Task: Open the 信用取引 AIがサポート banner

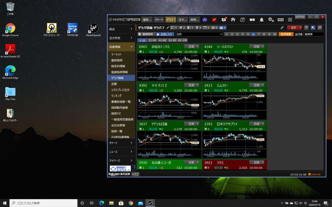Action: [120, 168]
